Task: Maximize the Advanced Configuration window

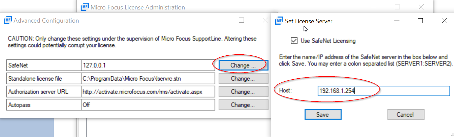Action: pyautogui.click(x=241, y=20)
